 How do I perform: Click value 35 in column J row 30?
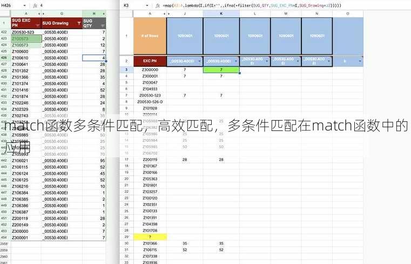click(x=185, y=244)
